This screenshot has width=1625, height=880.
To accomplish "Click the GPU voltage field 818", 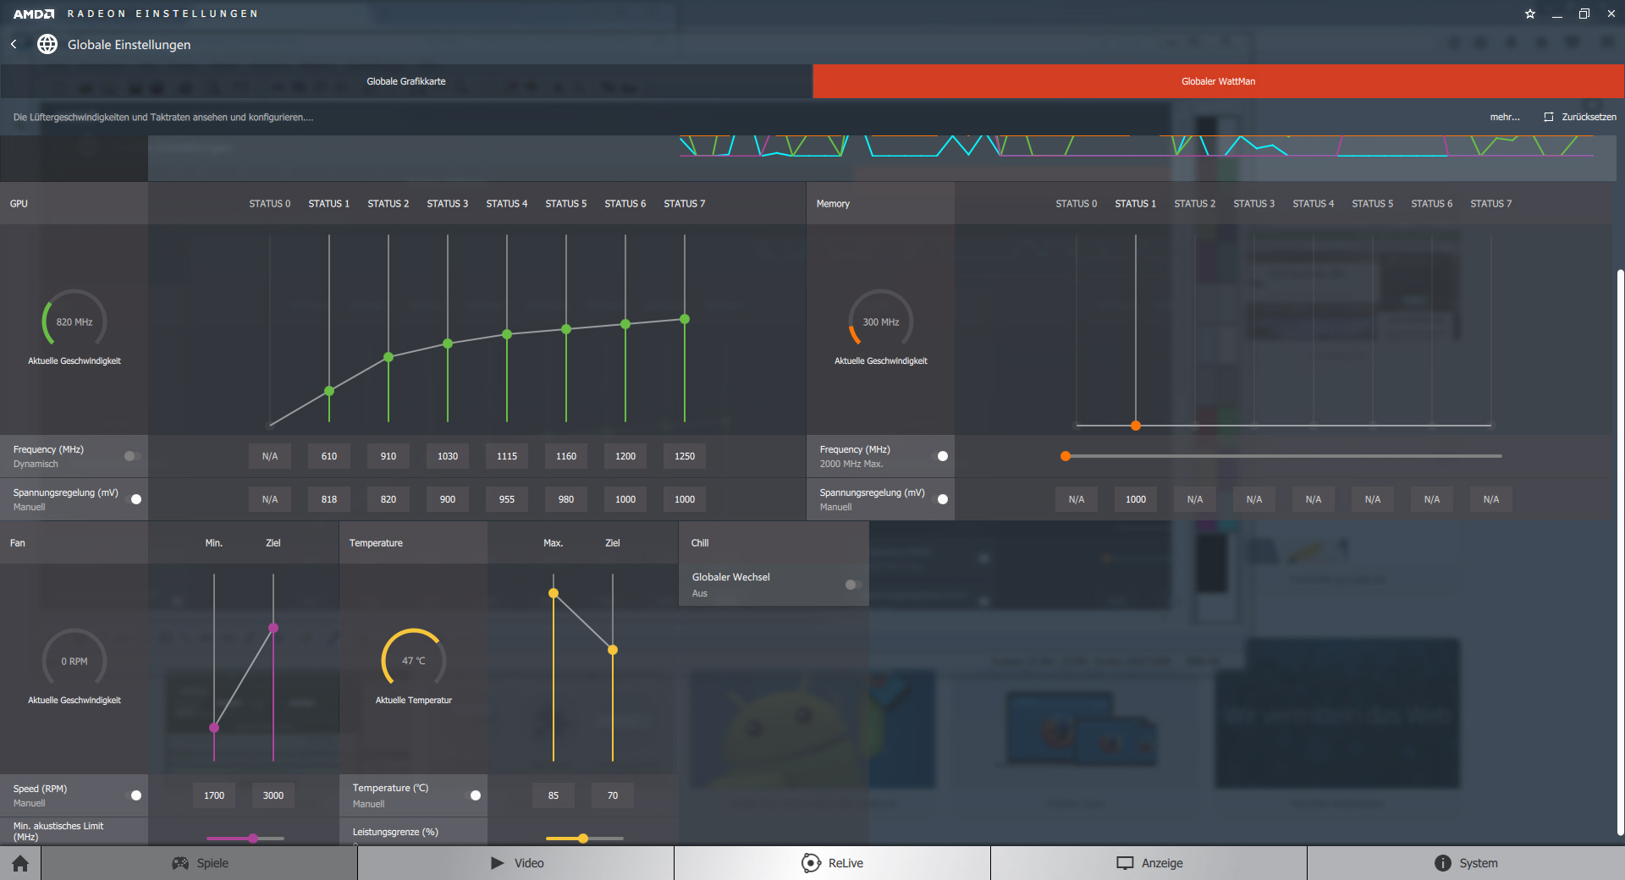I will point(329,499).
